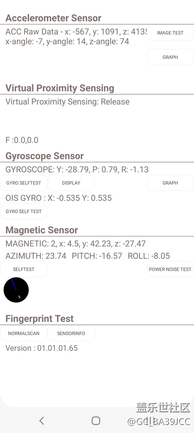Screen dimensions: 194x433
Task: Run GYRO SELFTEST beside the DISPLAY button
Action: [x=24, y=183]
